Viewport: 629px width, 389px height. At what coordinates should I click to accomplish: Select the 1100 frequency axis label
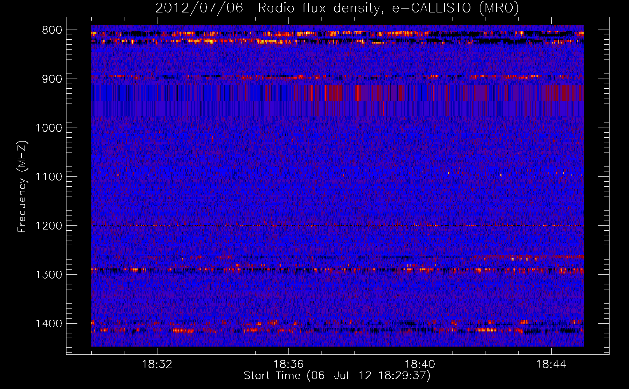(49, 177)
